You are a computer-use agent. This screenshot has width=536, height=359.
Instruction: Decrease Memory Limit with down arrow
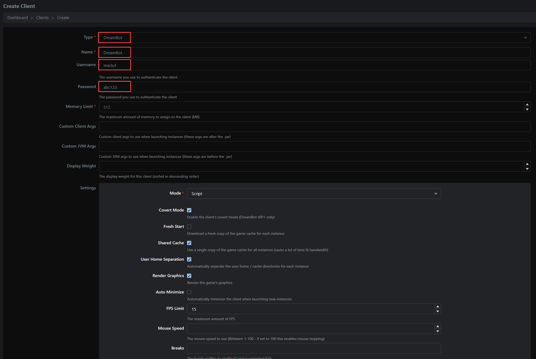coord(527,109)
